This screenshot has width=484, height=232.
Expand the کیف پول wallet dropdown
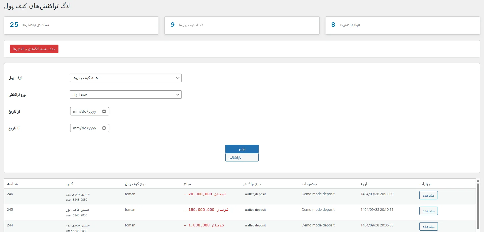click(x=126, y=78)
